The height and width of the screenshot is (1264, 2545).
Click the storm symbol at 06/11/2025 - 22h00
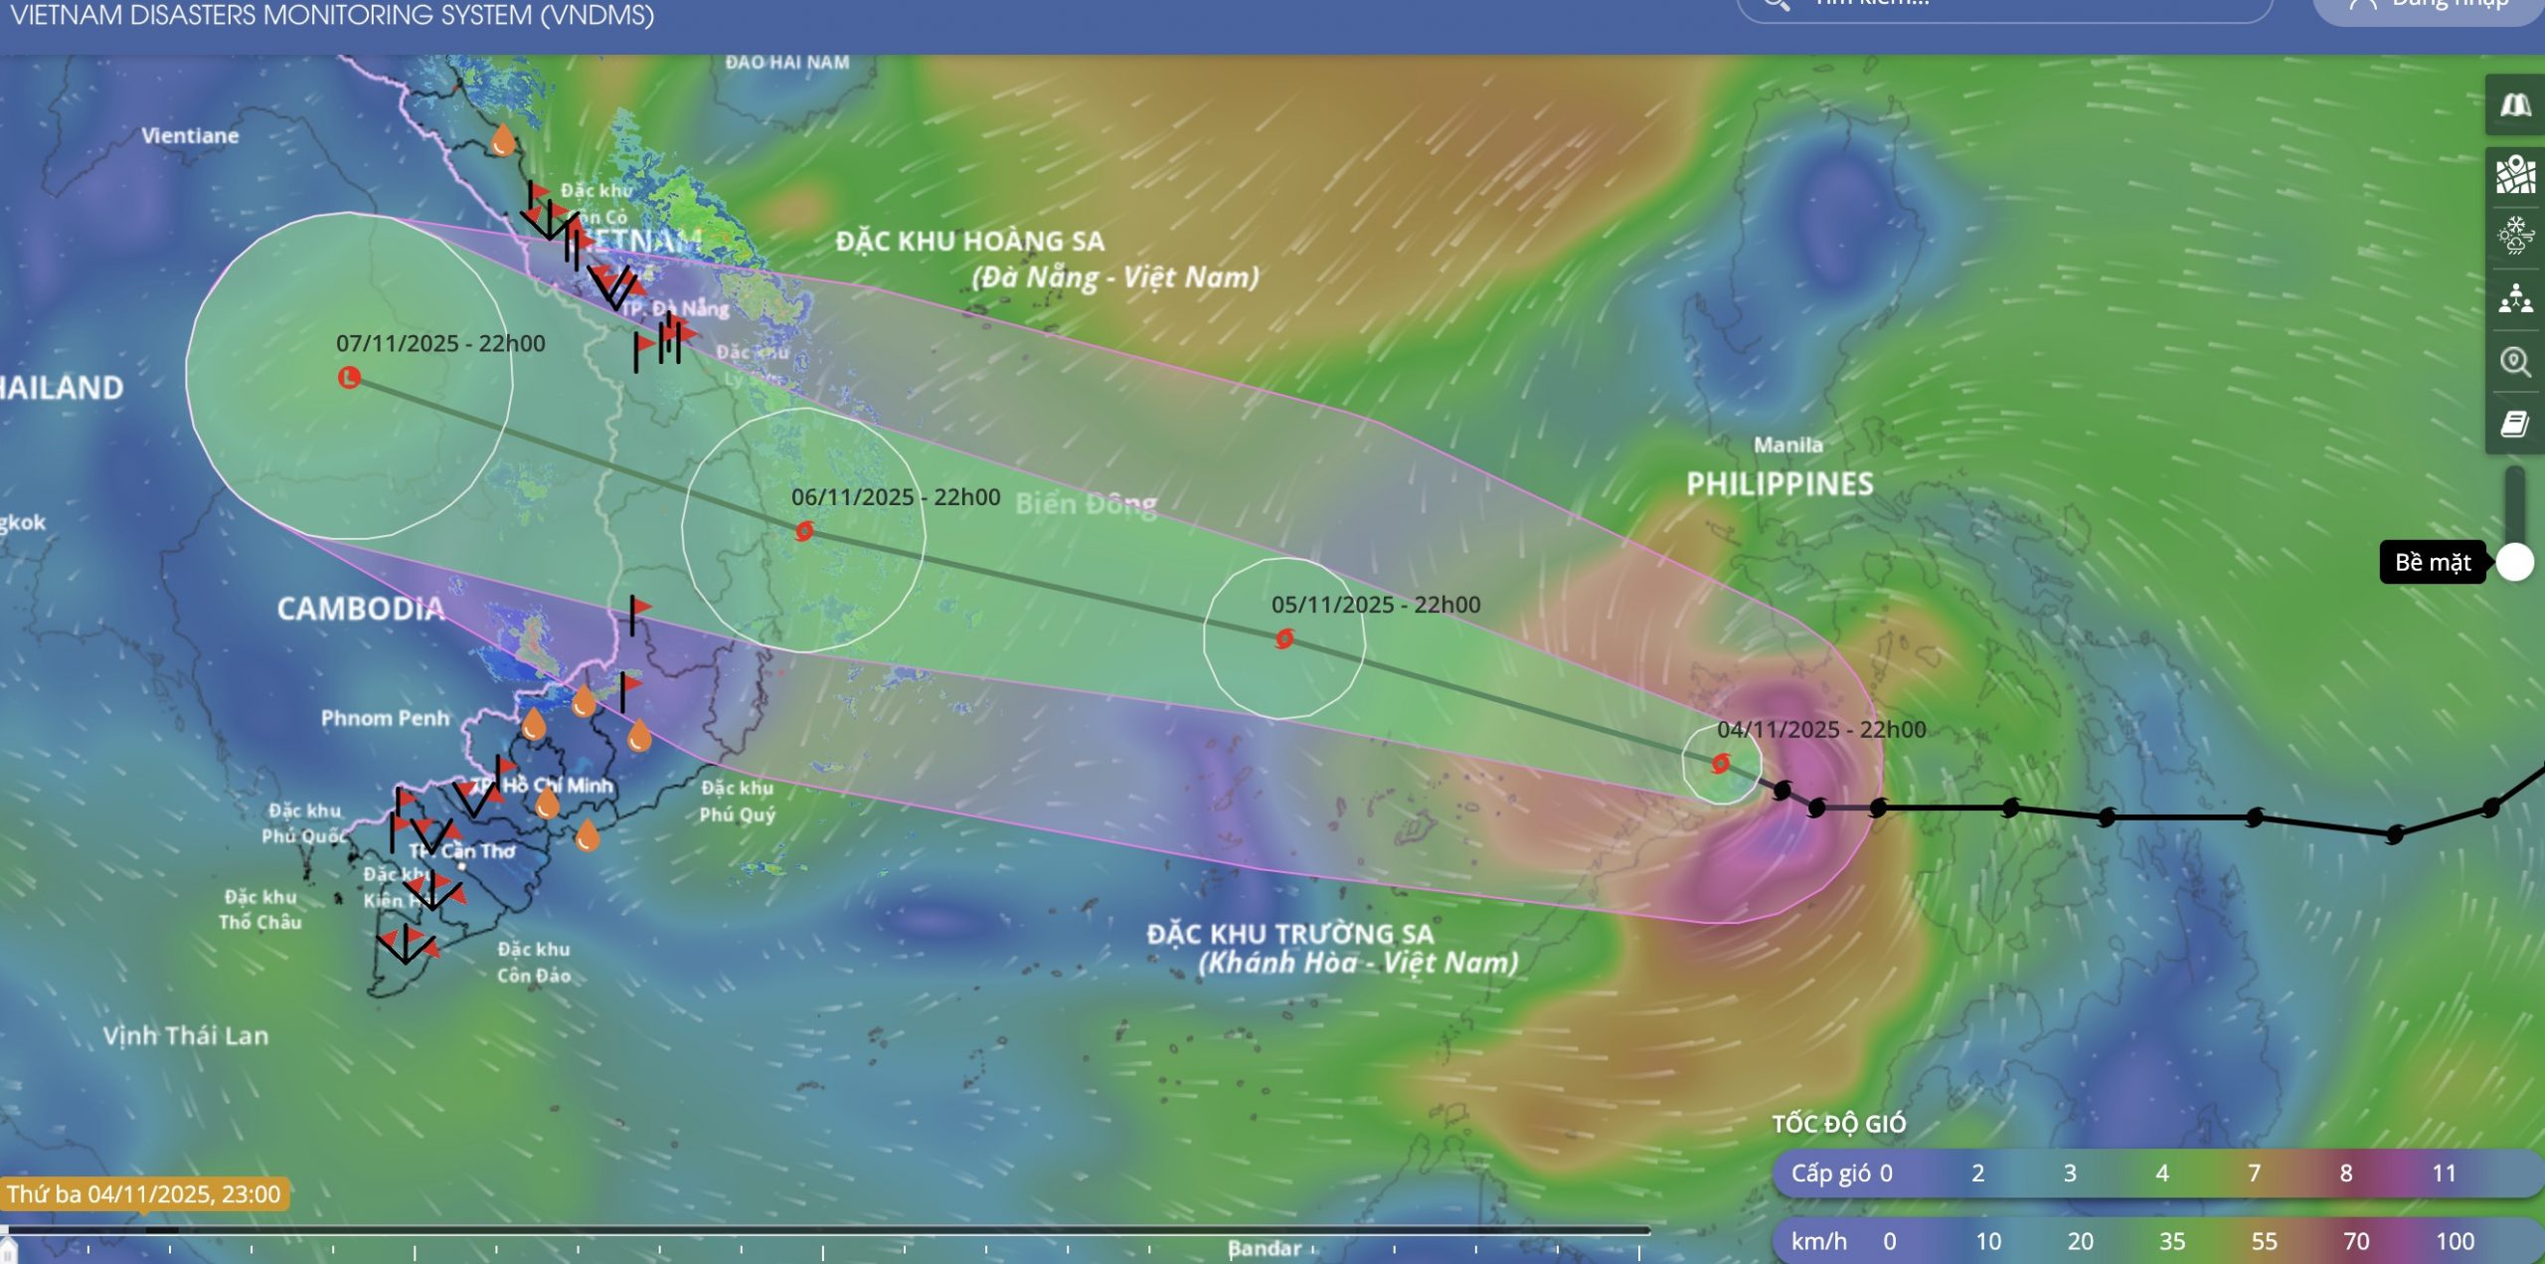[x=804, y=531]
